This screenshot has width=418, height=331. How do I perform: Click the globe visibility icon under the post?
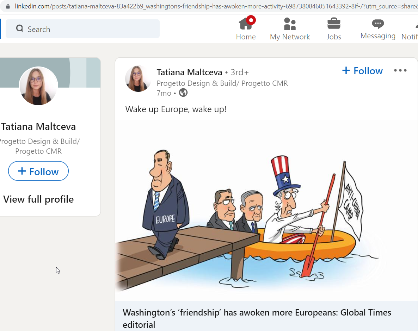183,93
